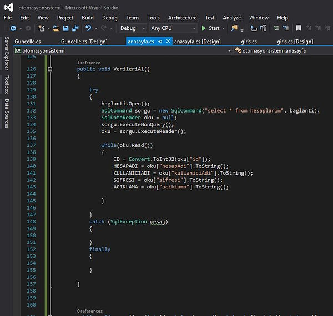Click the Visual Studio logo icon
This screenshot has width=333, height=316.
tap(9, 8)
